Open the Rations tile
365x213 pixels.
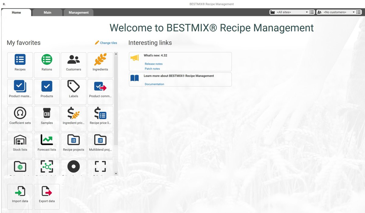click(47, 65)
